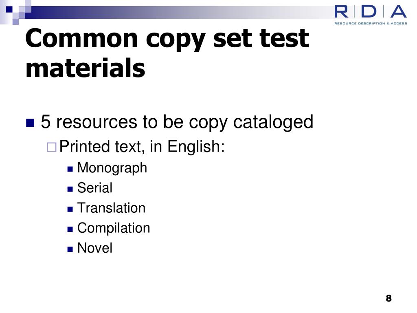This screenshot has width=417, height=313.
Task: Select the word "Serial" in the list
Action: click(94, 188)
